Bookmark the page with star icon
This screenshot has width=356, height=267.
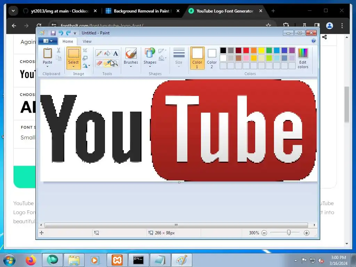click(x=268, y=25)
